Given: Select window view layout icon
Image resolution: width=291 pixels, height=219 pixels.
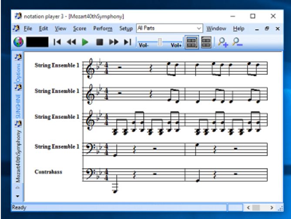Looking at the screenshot, I should tap(206, 42).
